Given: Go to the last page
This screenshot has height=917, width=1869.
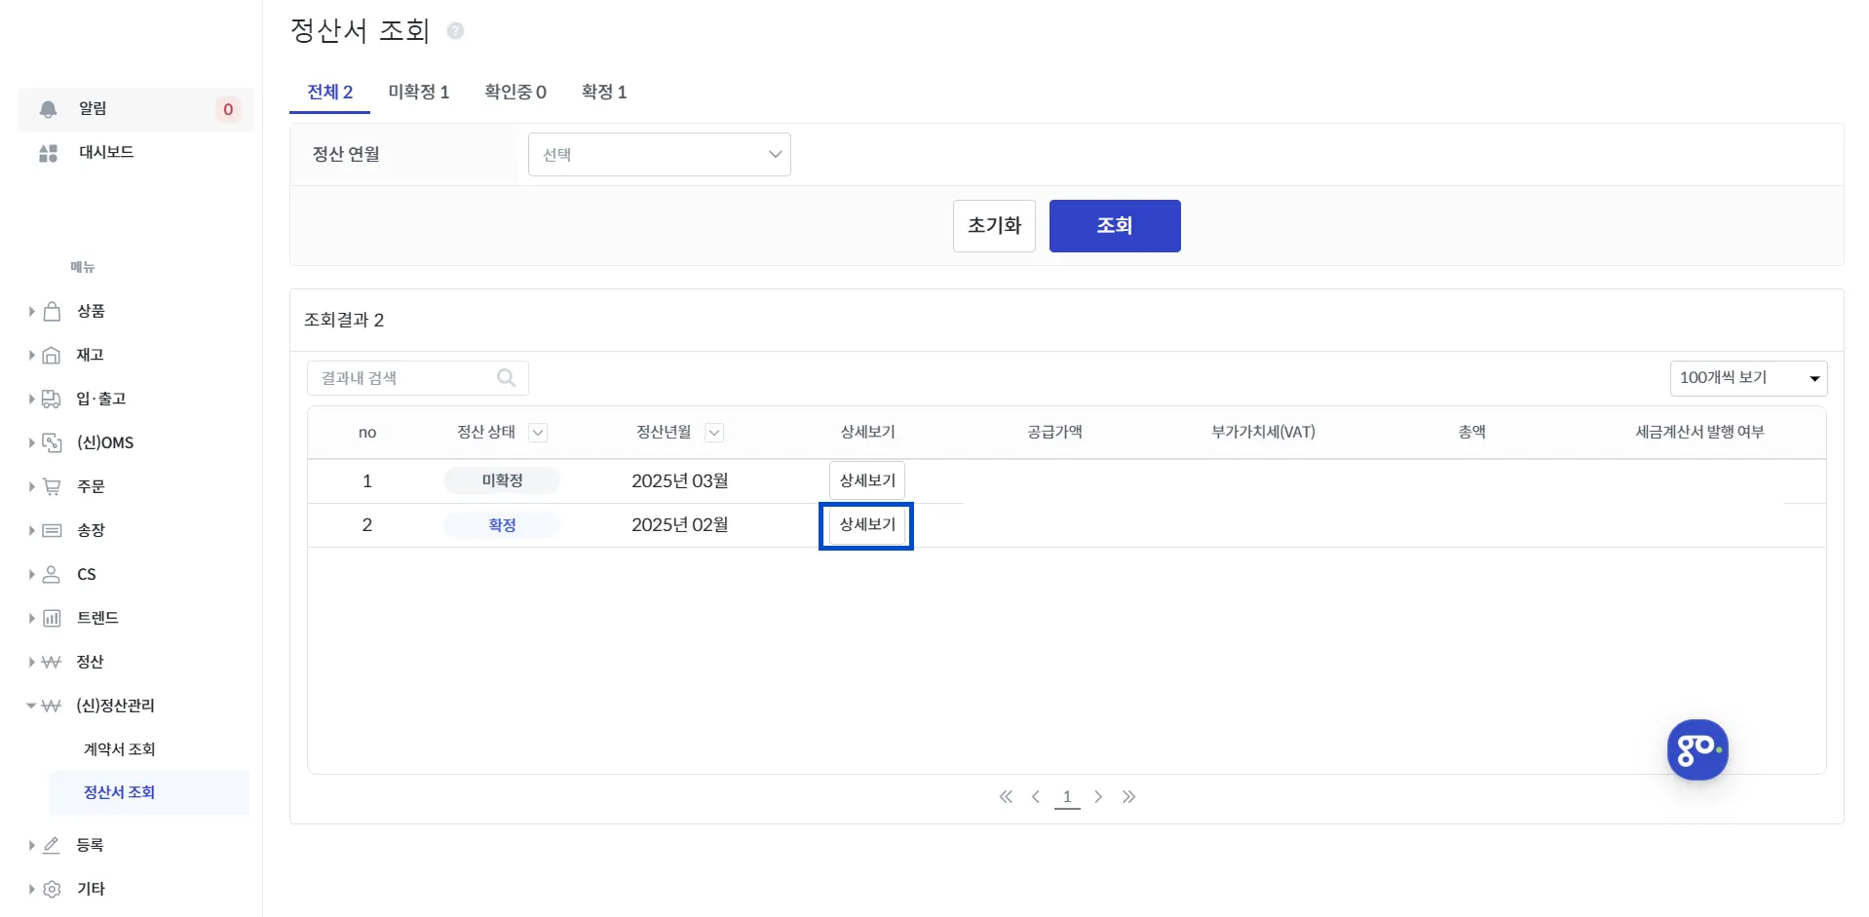Looking at the screenshot, I should (1128, 797).
